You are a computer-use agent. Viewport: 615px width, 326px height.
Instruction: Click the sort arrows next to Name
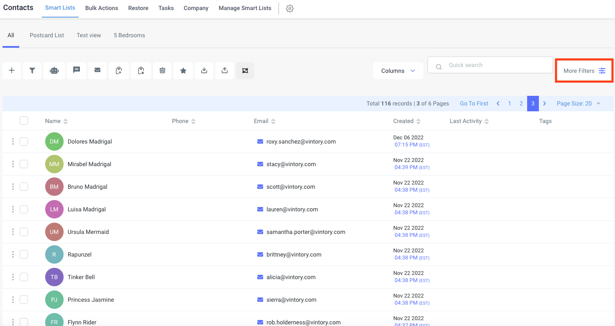(66, 121)
